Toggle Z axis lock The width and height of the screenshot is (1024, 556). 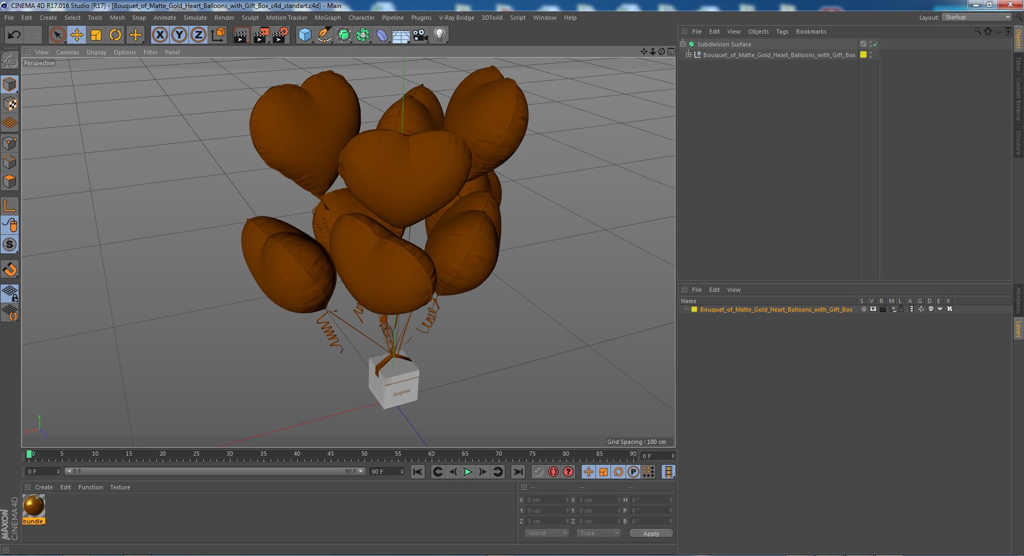coord(198,35)
